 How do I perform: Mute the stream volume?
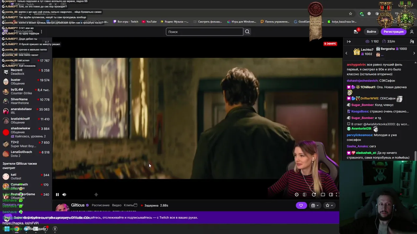click(64, 195)
